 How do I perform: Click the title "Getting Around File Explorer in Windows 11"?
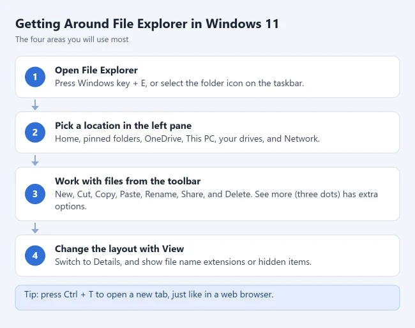point(147,24)
